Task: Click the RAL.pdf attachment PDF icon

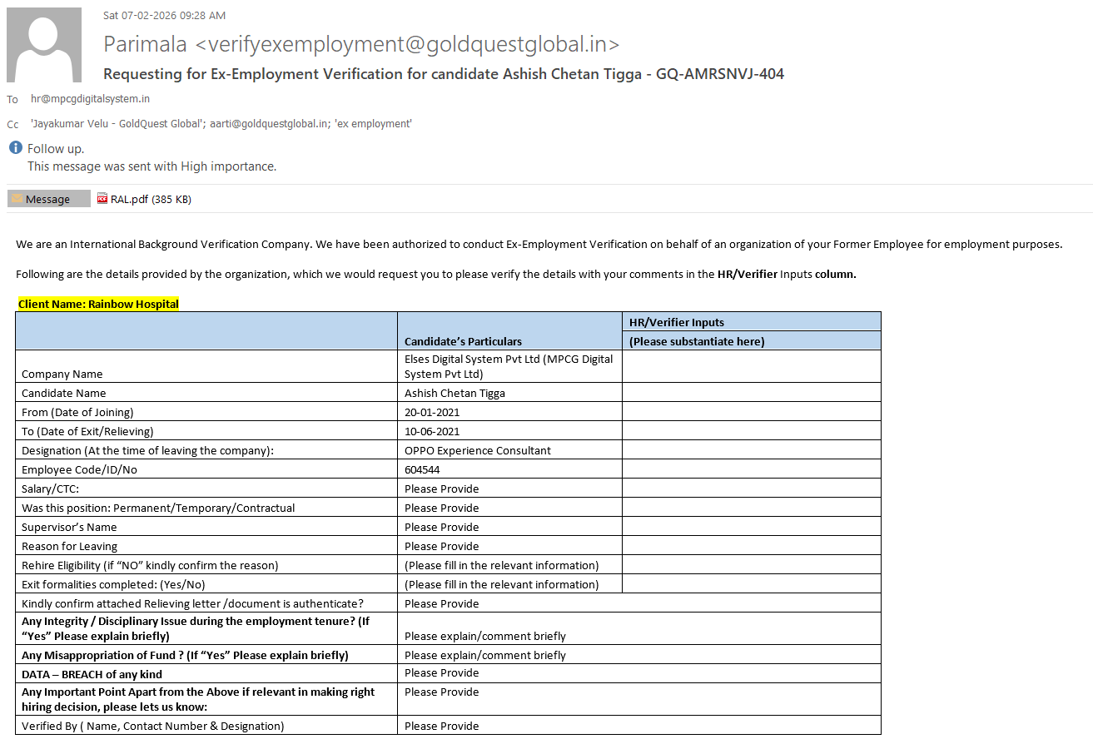Action: pyautogui.click(x=102, y=199)
